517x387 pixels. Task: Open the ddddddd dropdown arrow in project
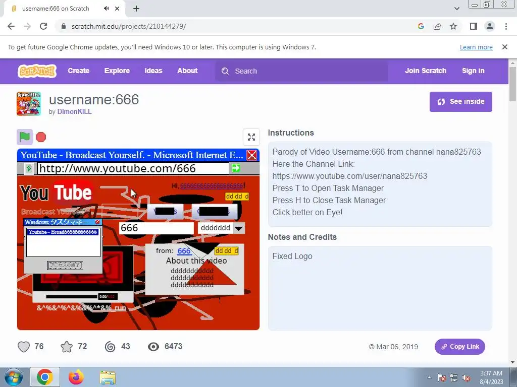tap(239, 228)
